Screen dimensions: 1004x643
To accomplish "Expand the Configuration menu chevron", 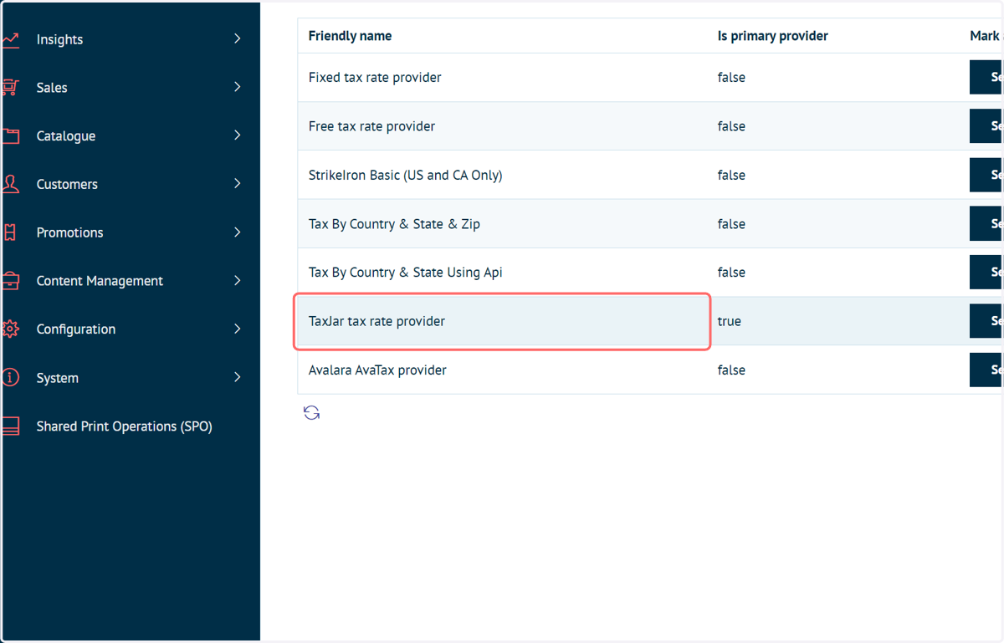I will (238, 329).
